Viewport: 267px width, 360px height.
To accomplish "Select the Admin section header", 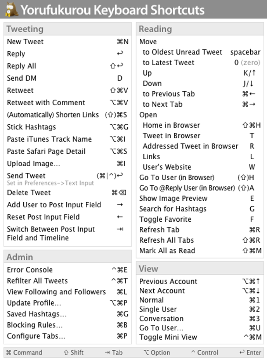I will 20,257.
